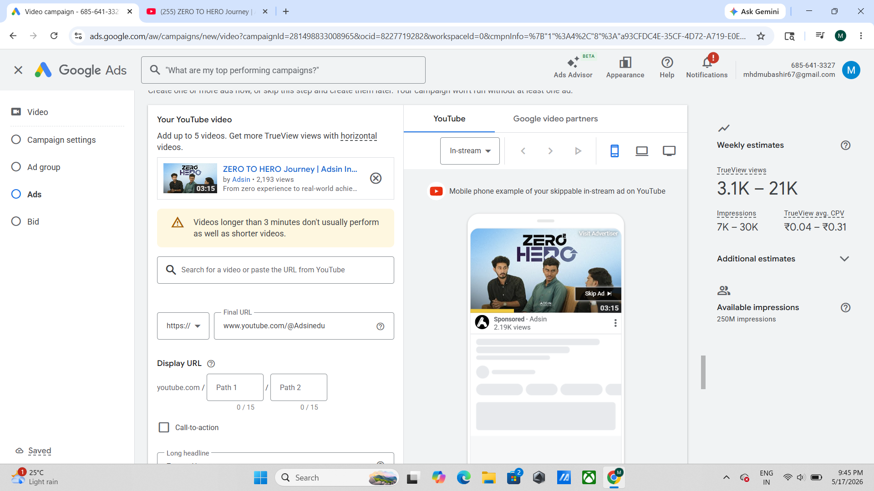This screenshot has width=874, height=491.
Task: Open the ZERO TO HERO Journey video link
Action: click(290, 169)
